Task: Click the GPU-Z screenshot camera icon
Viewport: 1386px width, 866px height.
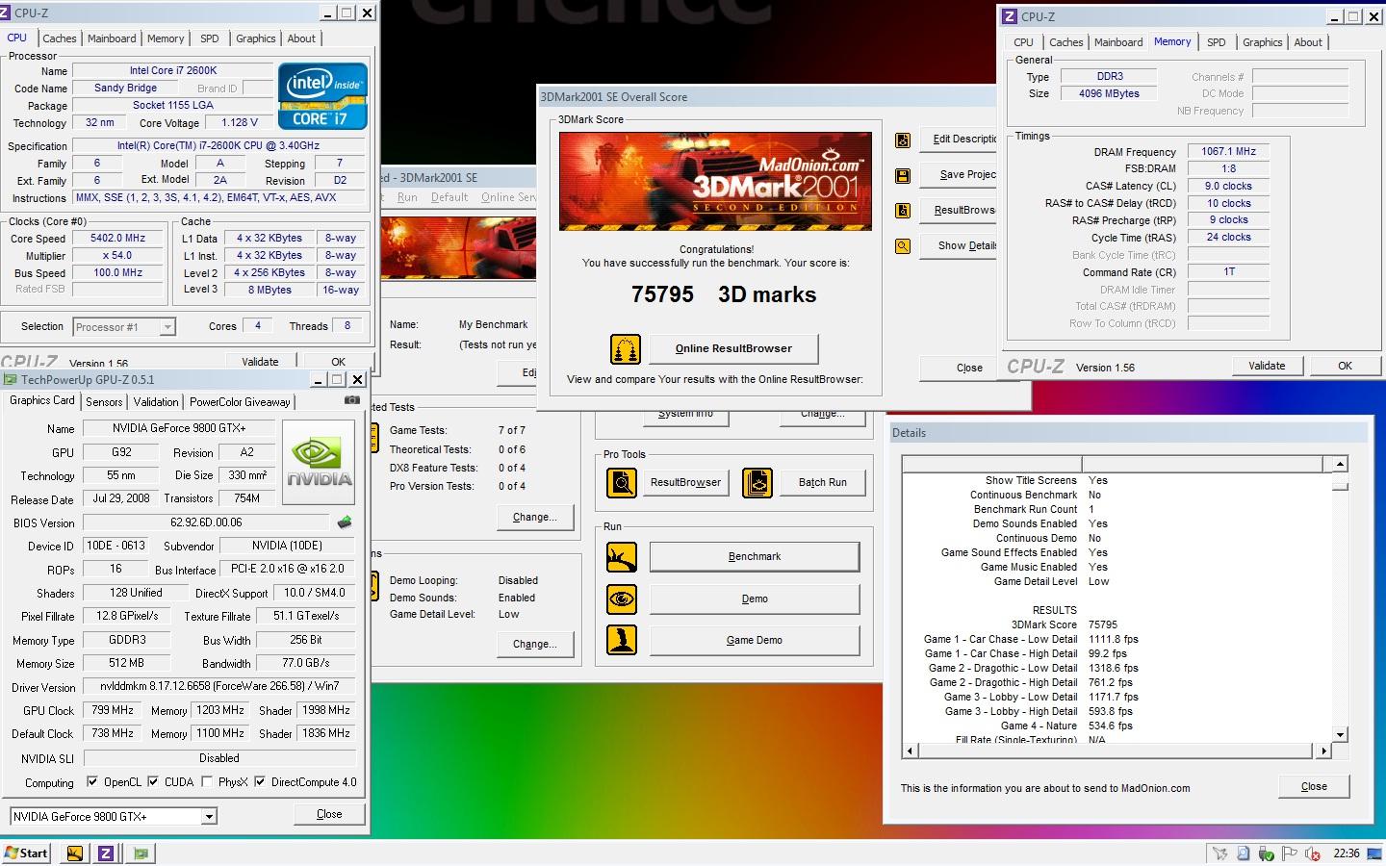Action: [x=352, y=400]
